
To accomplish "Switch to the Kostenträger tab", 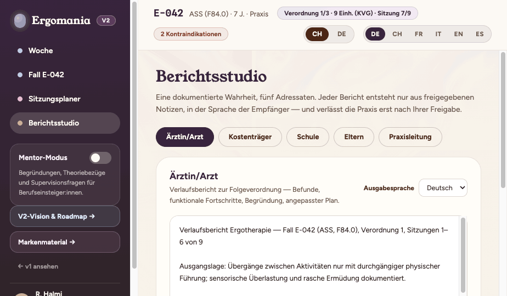I will click(x=250, y=137).
